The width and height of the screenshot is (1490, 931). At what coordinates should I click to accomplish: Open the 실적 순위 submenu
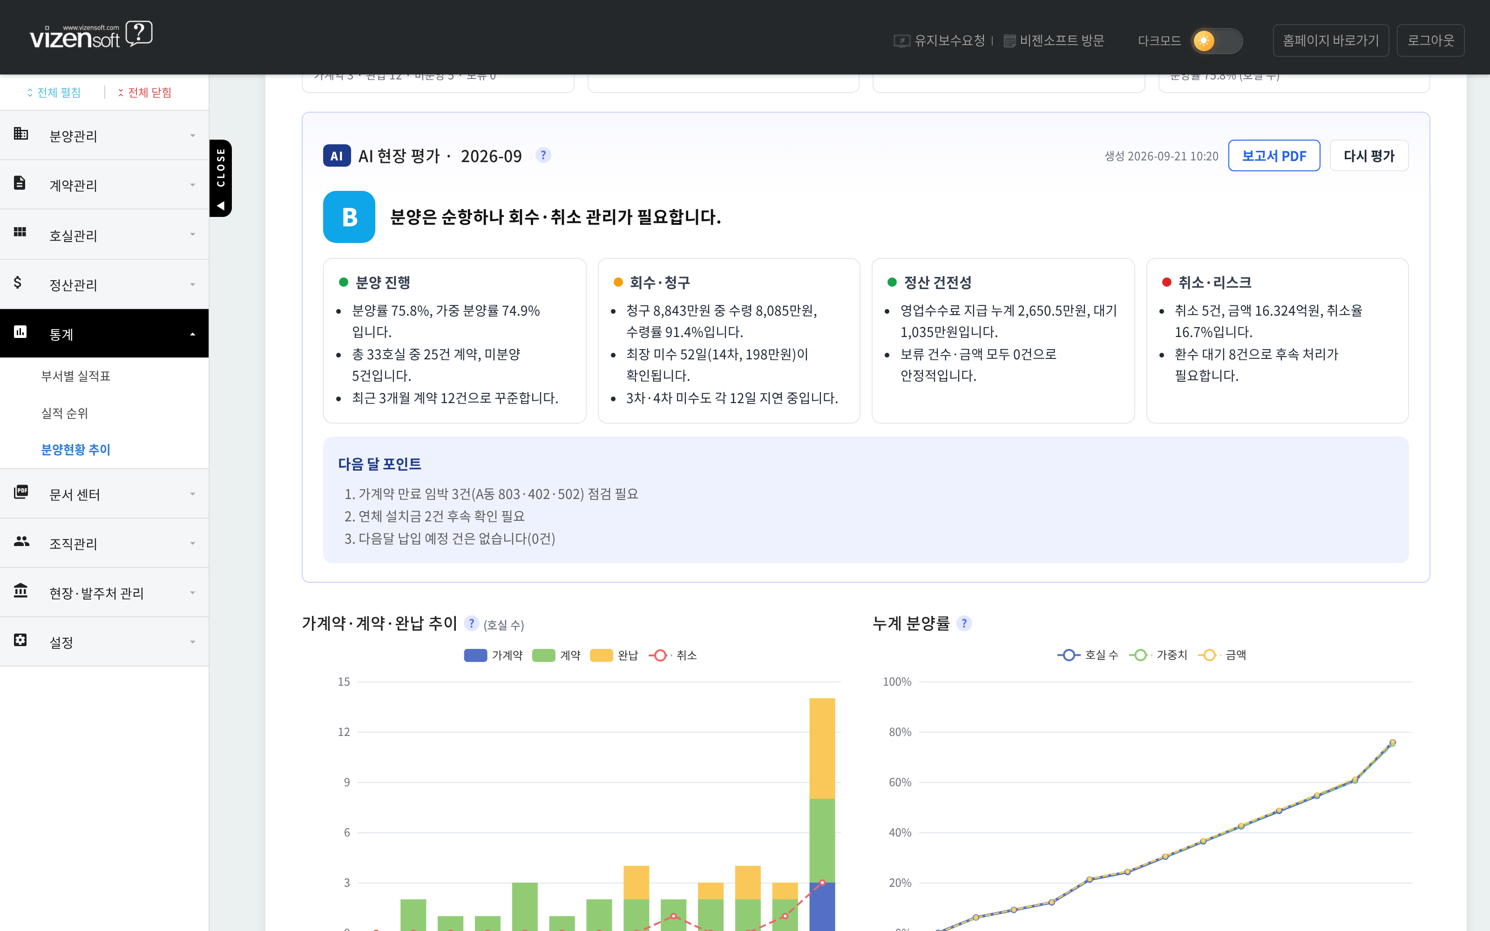pyautogui.click(x=65, y=413)
